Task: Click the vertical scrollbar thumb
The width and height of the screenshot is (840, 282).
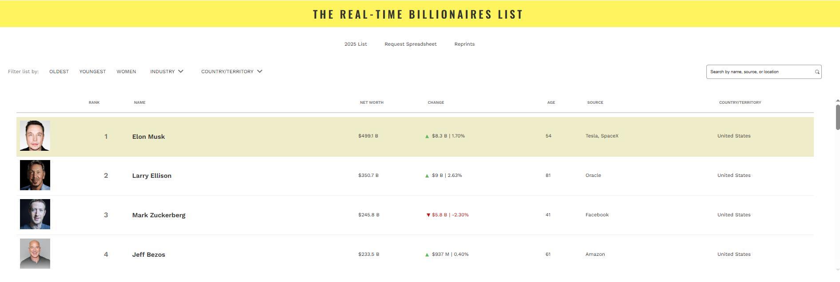Action: 837,117
